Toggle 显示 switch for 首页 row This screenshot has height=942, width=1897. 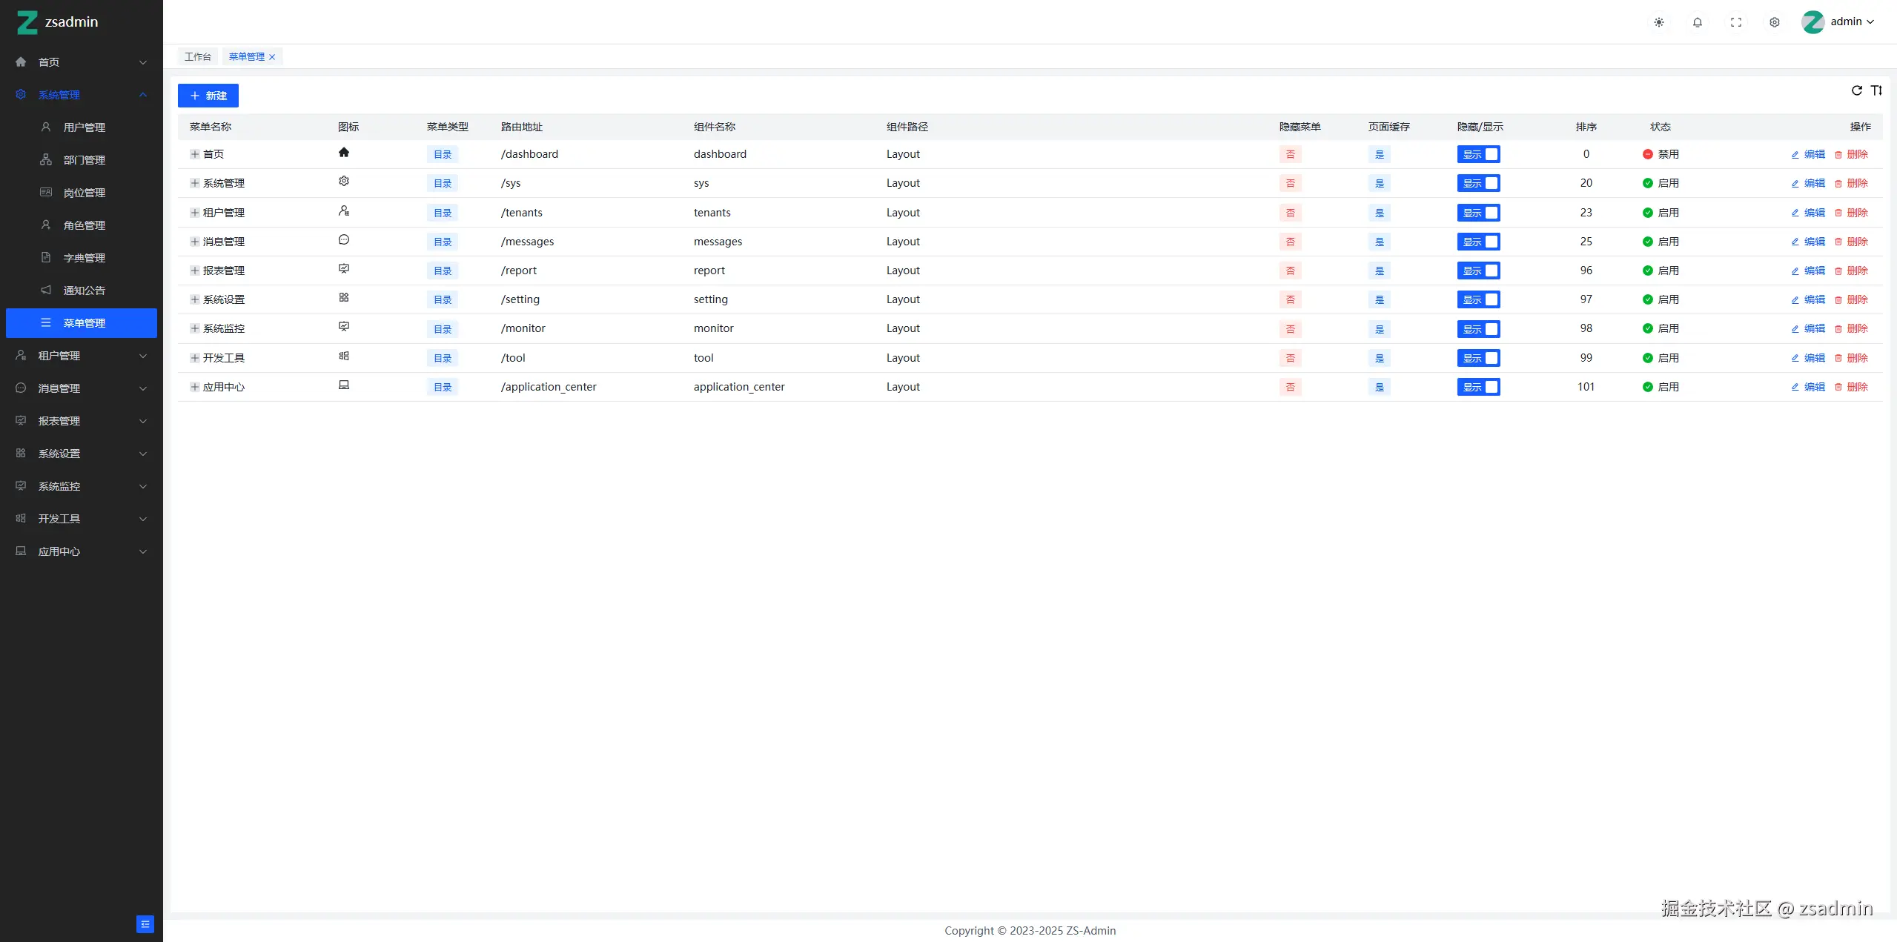[1478, 154]
